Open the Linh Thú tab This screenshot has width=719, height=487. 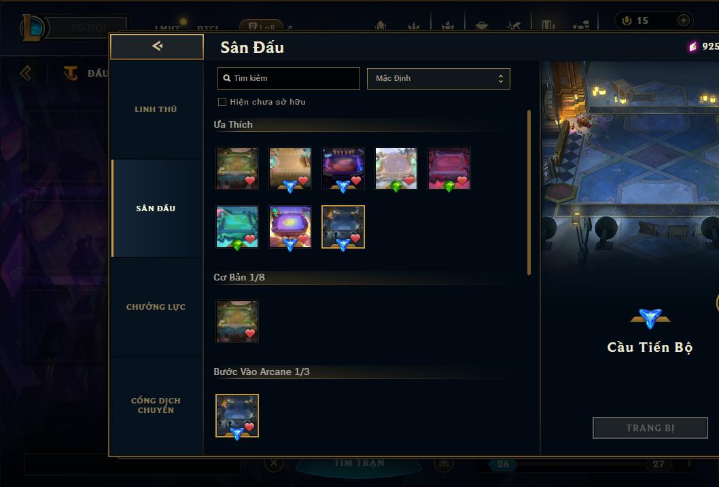(156, 109)
